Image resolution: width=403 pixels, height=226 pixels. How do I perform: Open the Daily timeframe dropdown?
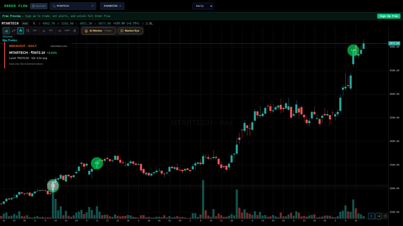203,6
